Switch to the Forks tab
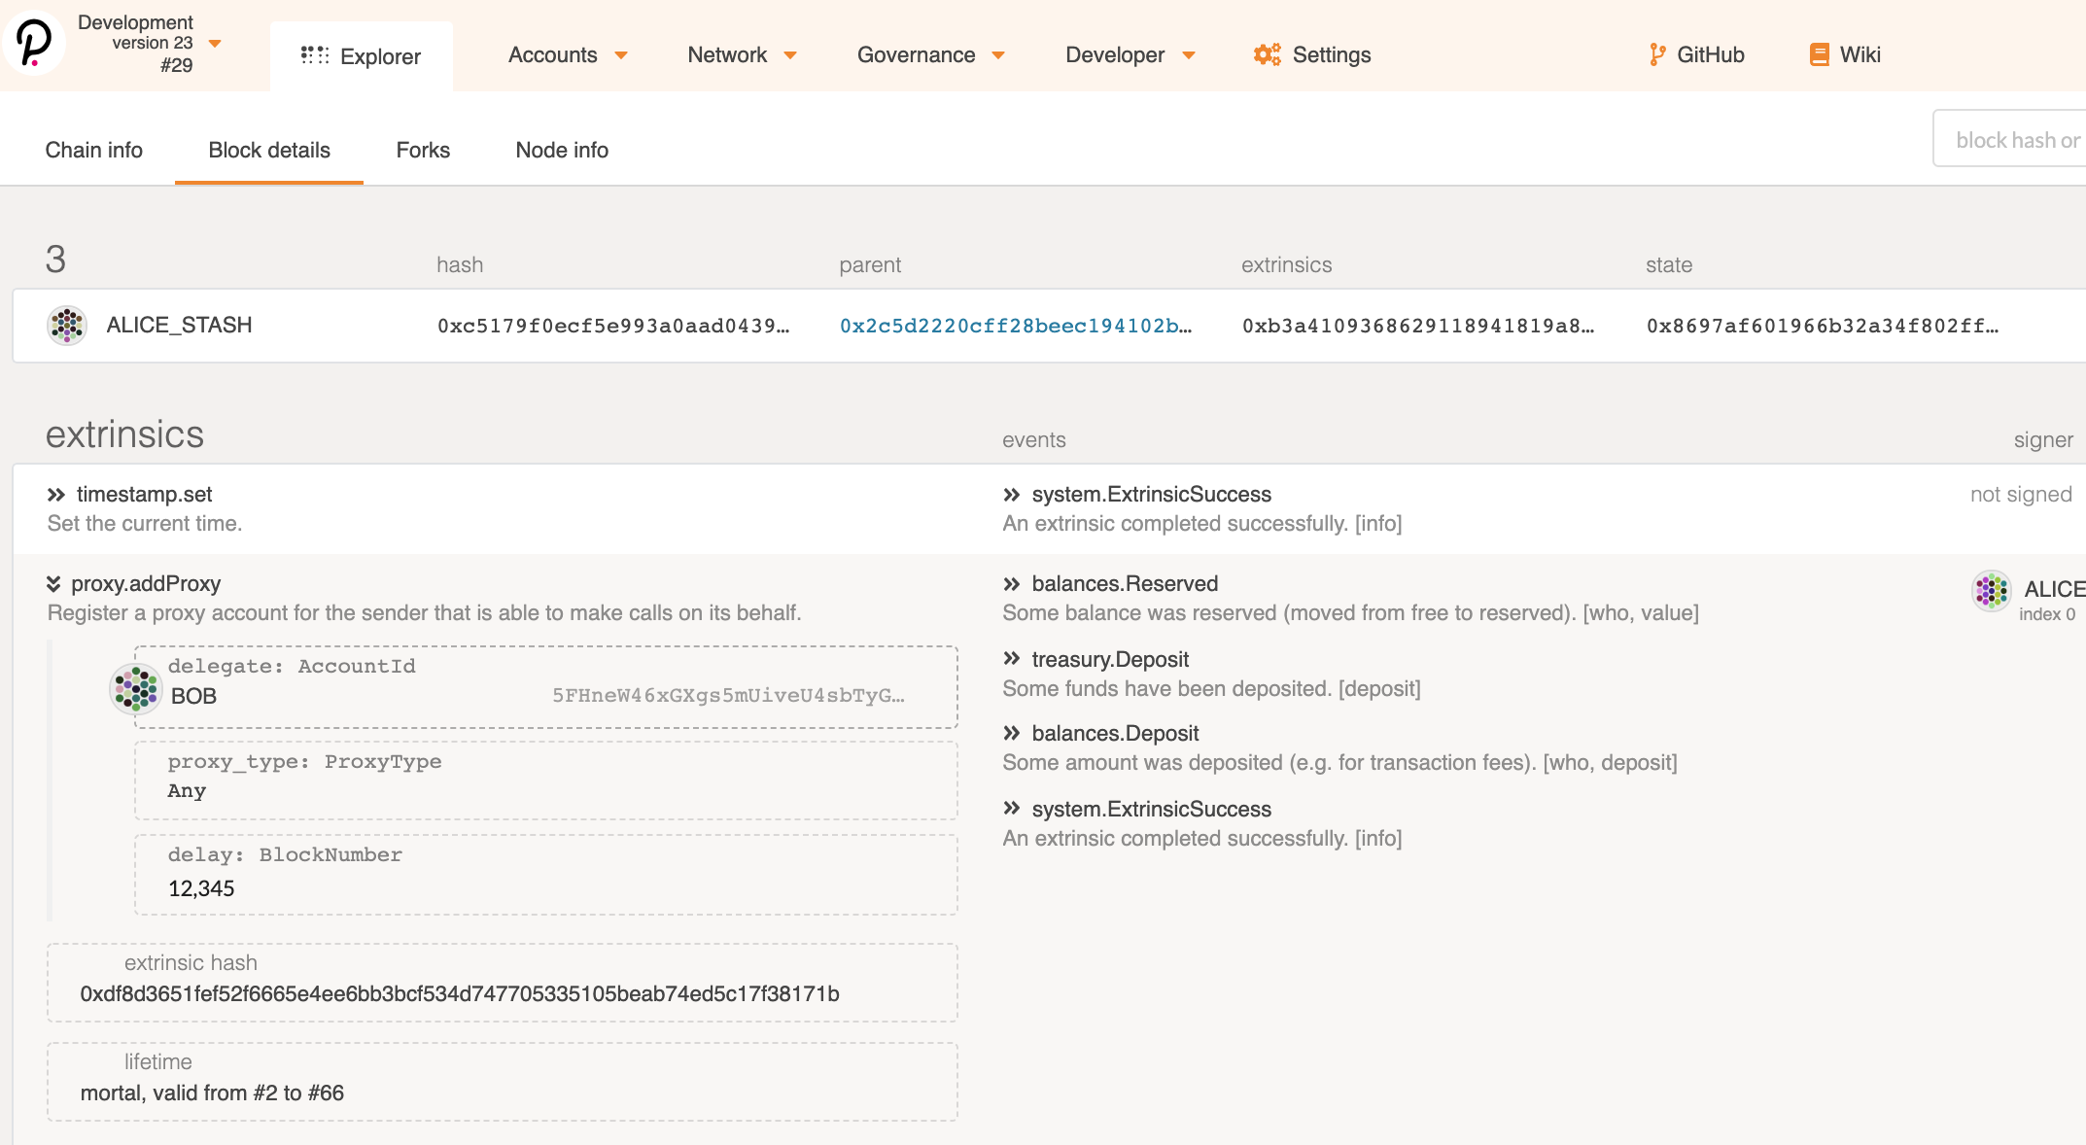 (423, 150)
